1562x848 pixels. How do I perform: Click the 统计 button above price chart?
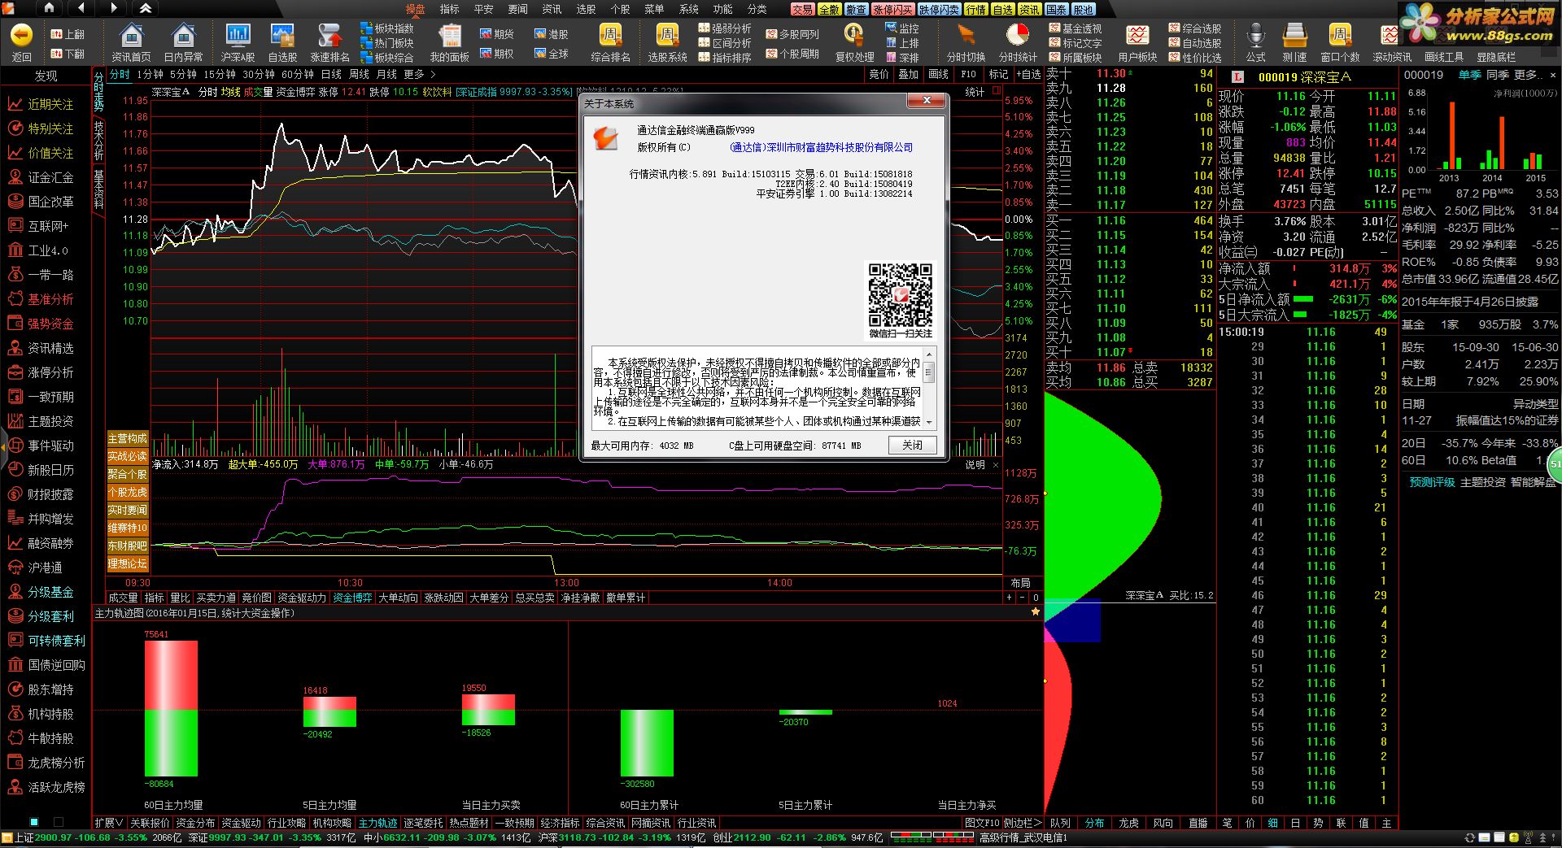[975, 92]
